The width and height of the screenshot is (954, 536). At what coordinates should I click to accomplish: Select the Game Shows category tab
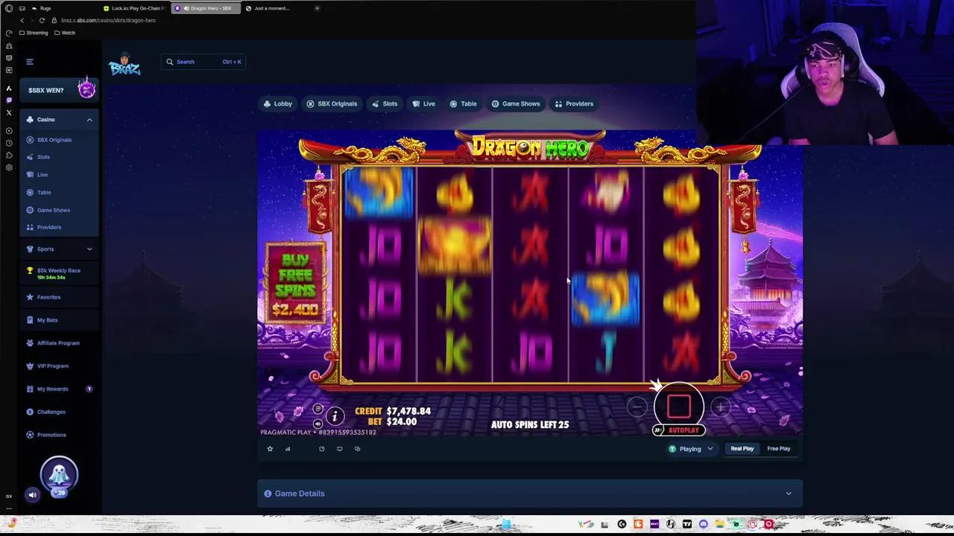click(x=516, y=103)
